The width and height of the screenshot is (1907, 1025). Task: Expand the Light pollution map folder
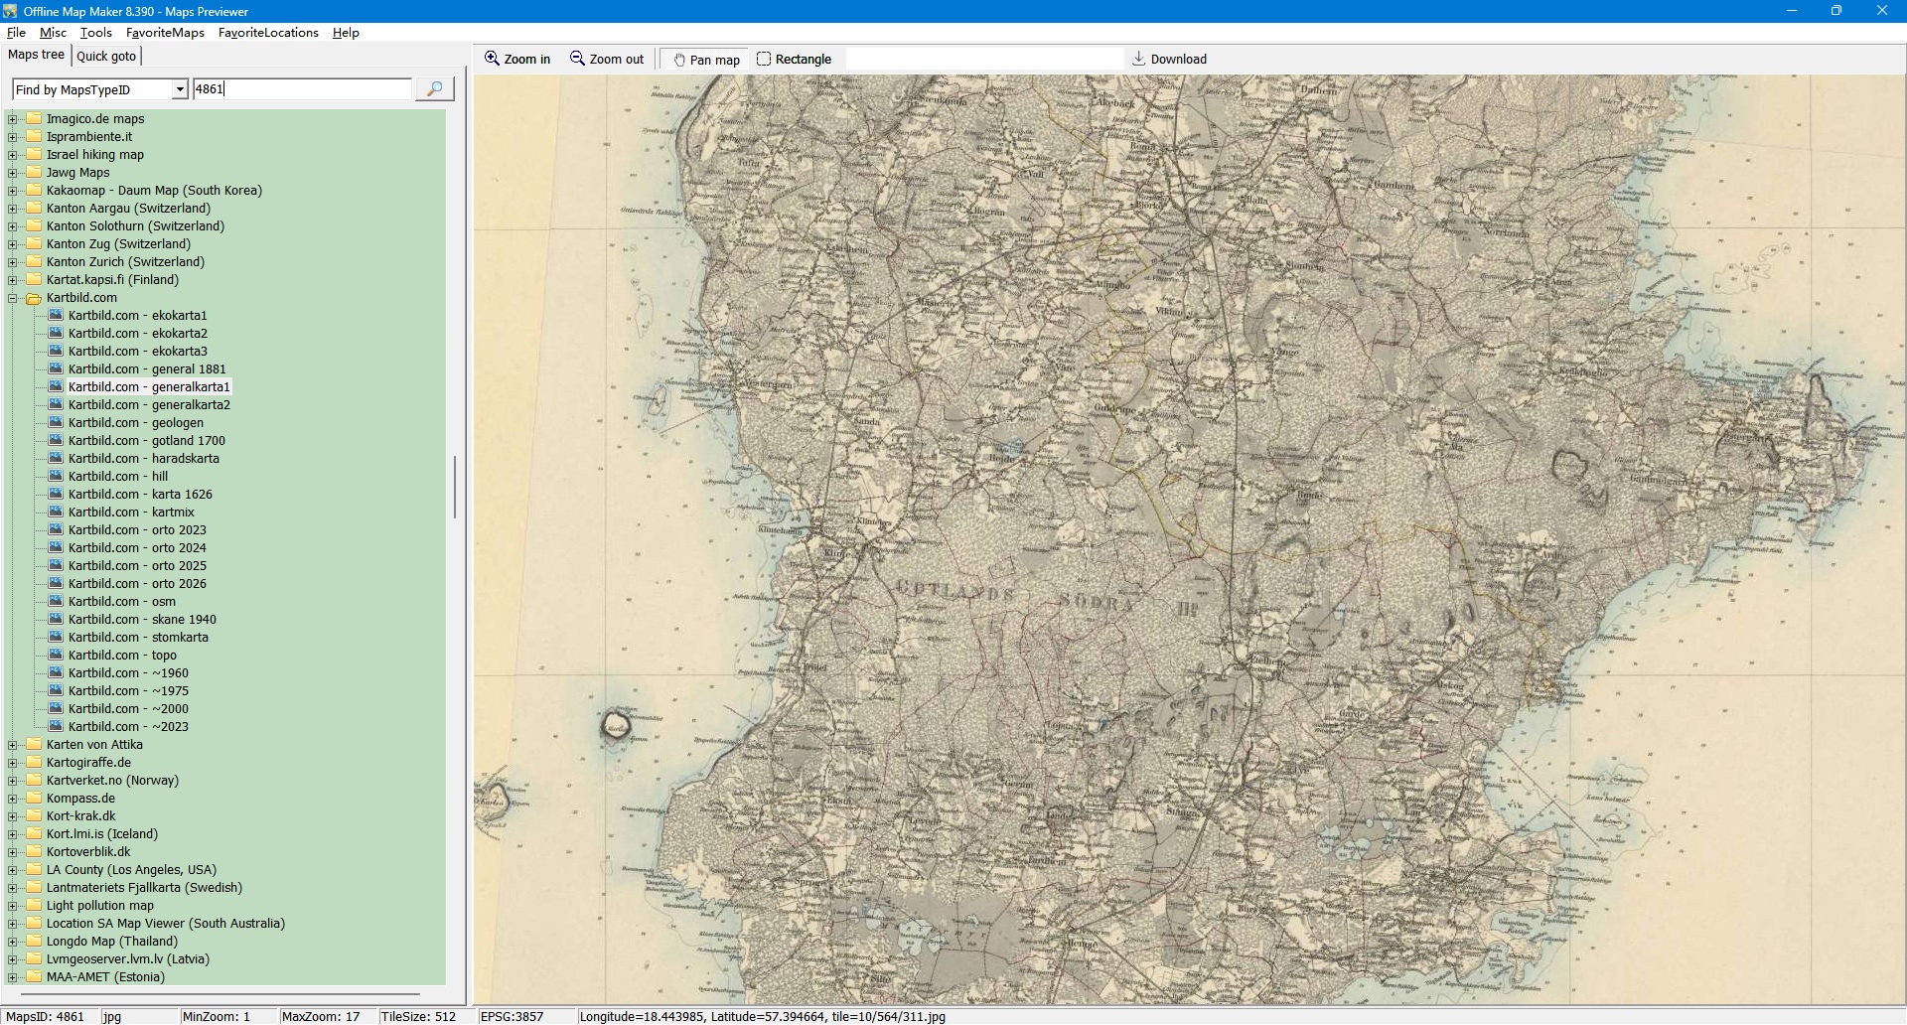13,906
